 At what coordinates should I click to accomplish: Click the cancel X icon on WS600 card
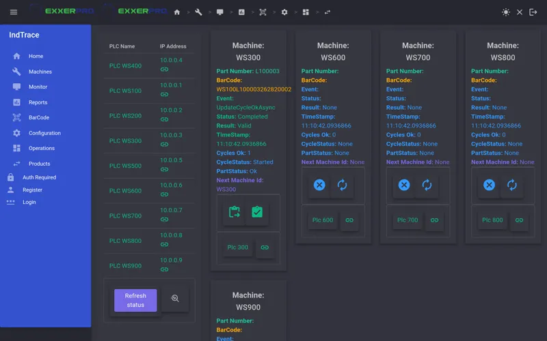click(319, 185)
